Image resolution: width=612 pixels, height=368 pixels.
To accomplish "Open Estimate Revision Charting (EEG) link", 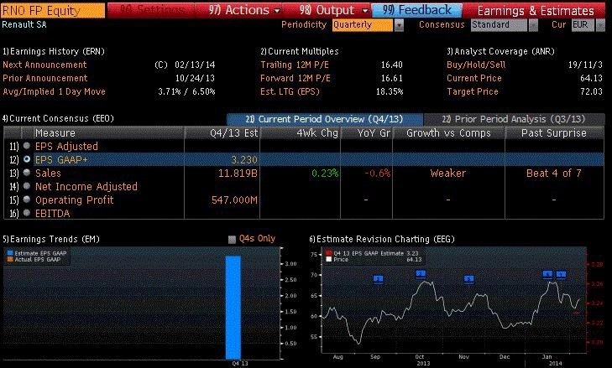I will 382,240.
